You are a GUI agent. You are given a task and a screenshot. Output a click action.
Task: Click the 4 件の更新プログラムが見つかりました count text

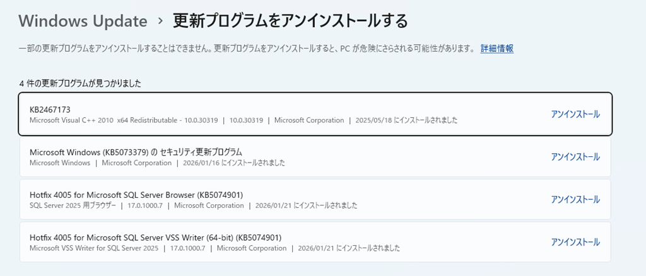[x=80, y=83]
